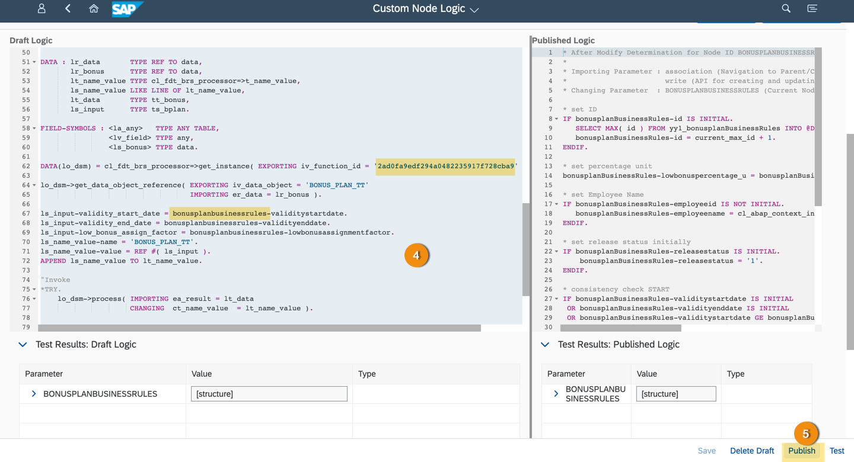The height and width of the screenshot is (462, 854).
Task: Click line number 62 in draft gutter
Action: [26, 166]
